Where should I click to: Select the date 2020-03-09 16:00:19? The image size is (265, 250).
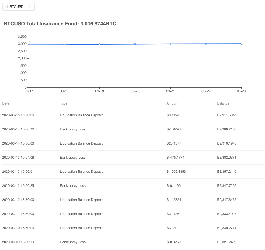18,242
